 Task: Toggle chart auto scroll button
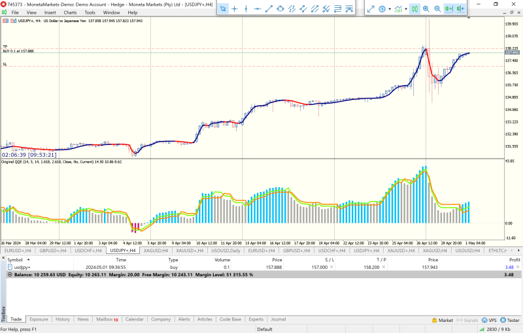click(449, 9)
